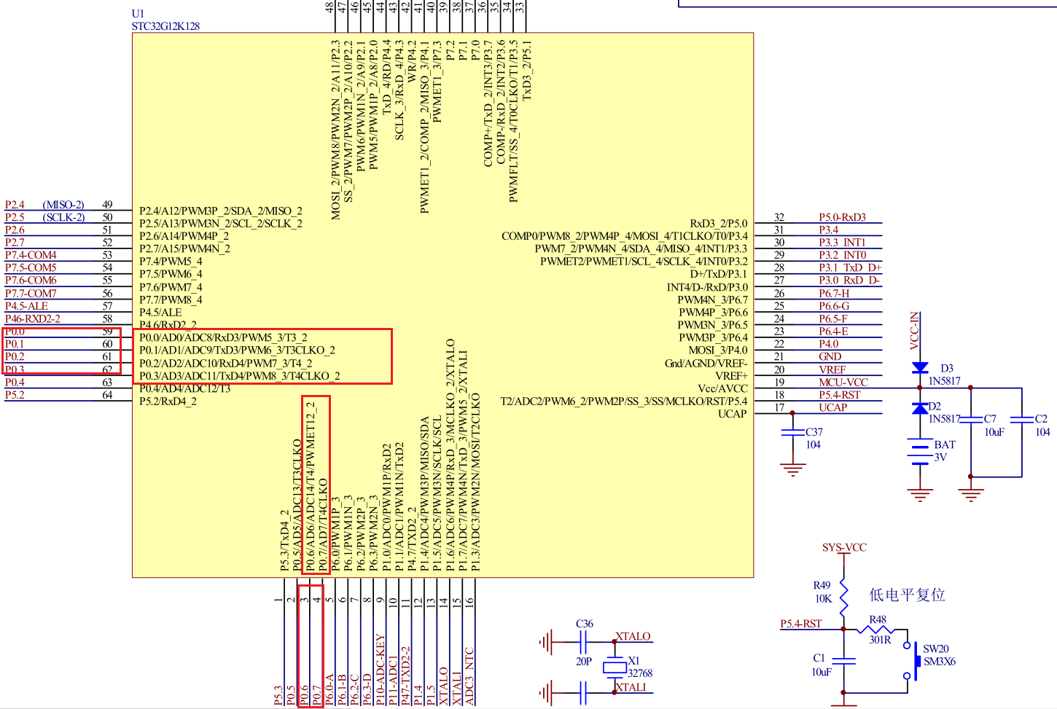Click bottom net label P6.0-A
This screenshot has height=709, width=1057.
click(x=329, y=689)
